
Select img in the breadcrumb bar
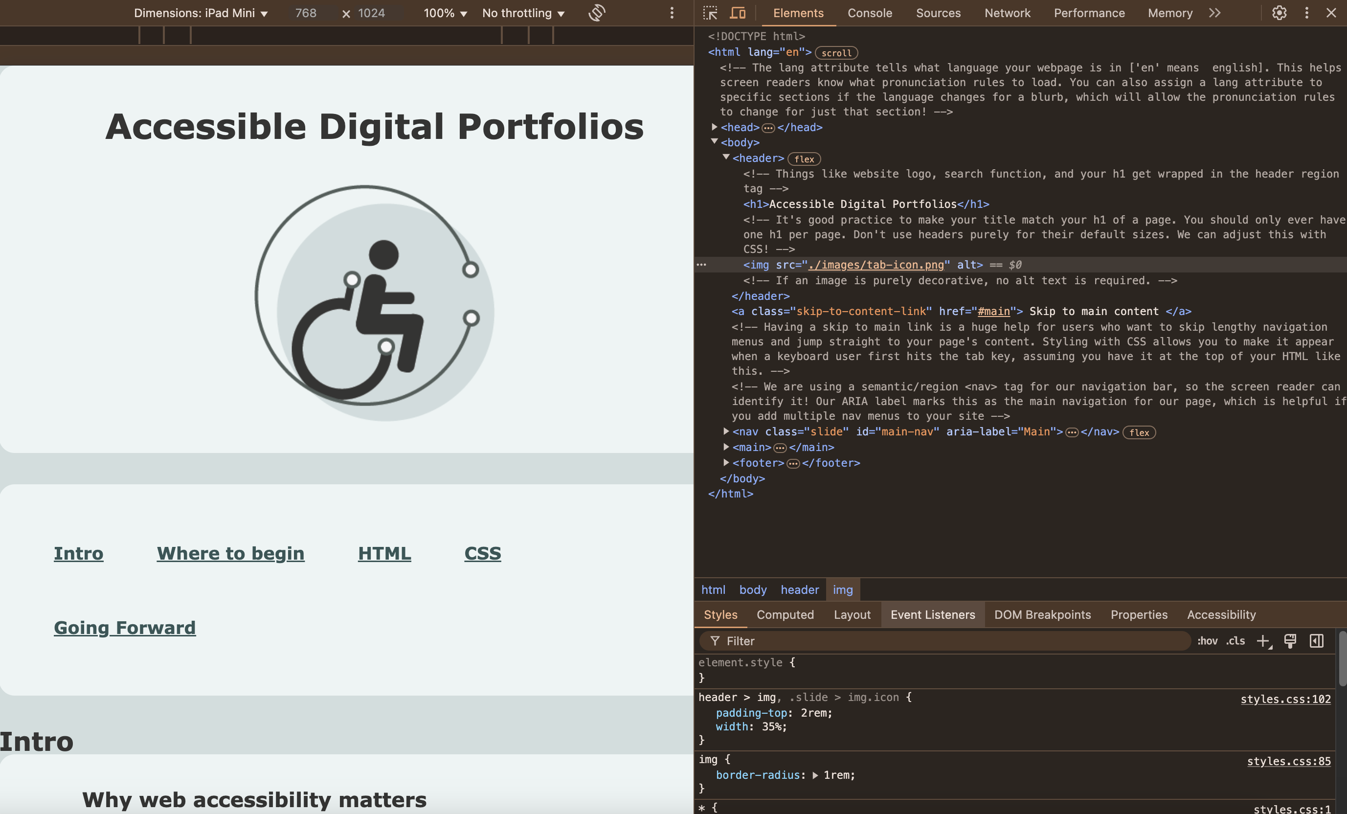[x=843, y=590]
